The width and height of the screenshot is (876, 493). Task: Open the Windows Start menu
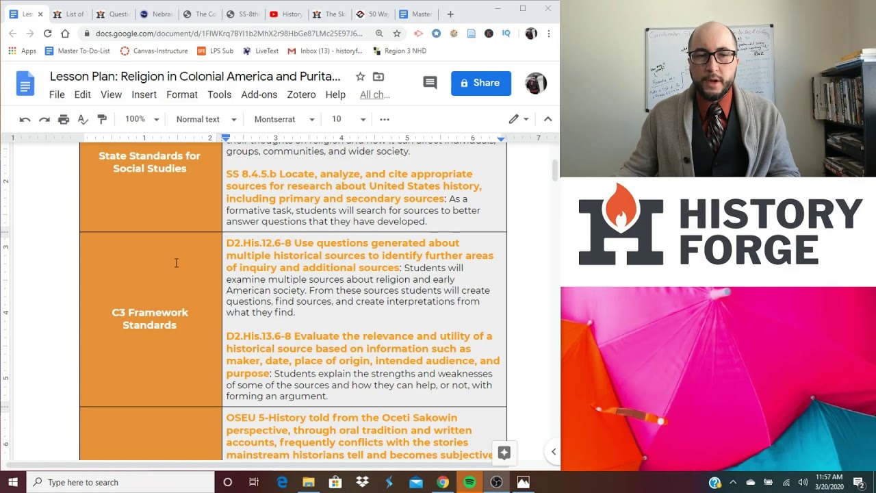[x=13, y=482]
